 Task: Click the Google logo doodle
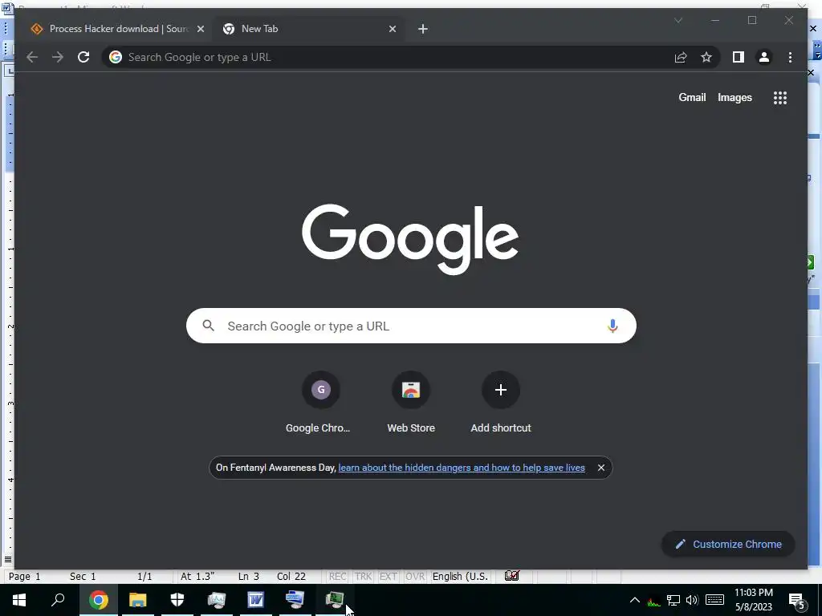coord(410,239)
